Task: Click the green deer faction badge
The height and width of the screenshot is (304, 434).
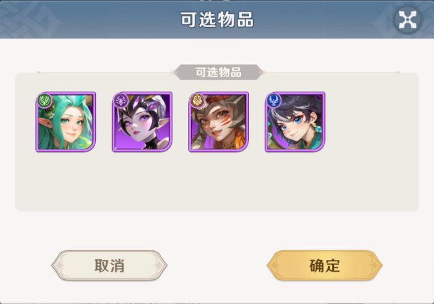Action: point(44,101)
